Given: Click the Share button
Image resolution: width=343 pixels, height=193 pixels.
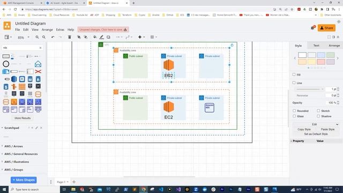Looking at the screenshot, I should click(326, 28).
